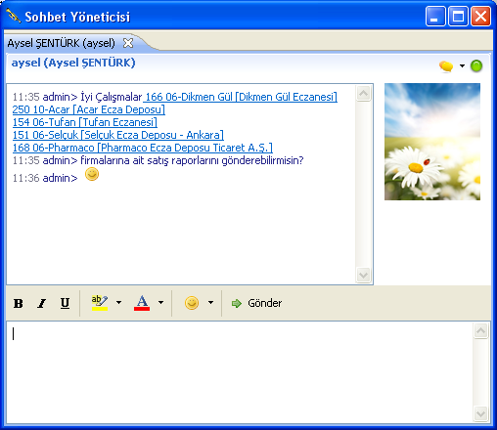Image resolution: width=497 pixels, height=430 pixels.
Task: Click the daisy flower avatar picture
Action: 432,142
